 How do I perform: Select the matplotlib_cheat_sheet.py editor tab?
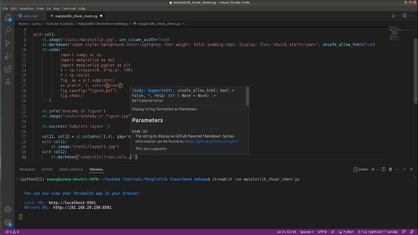pos(76,16)
